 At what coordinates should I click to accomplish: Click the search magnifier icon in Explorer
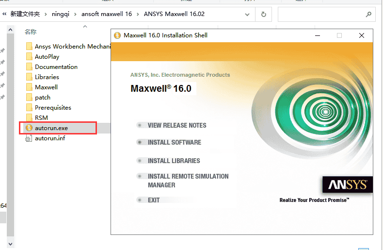[368, 14]
